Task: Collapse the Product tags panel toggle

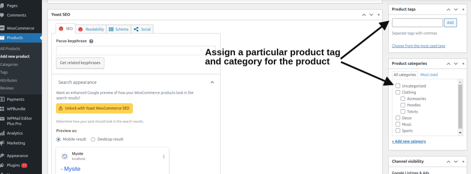Action: tap(463, 9)
